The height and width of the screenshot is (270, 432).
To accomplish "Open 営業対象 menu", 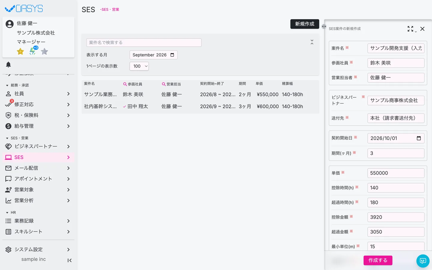I will click(x=38, y=190).
